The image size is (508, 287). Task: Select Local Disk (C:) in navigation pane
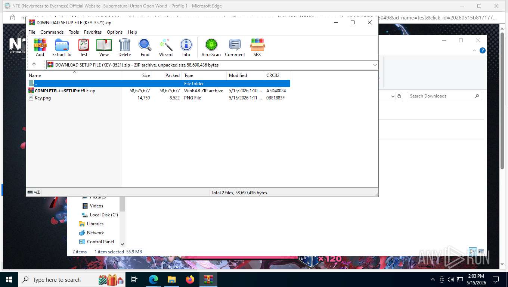(100, 215)
